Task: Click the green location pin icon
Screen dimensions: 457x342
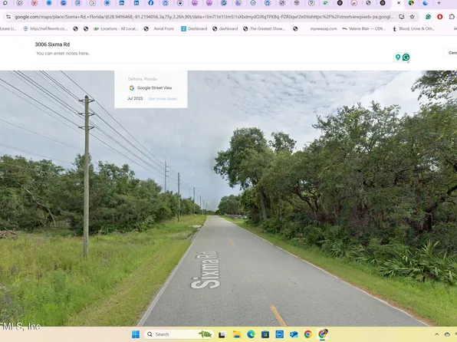Action: 398,58
